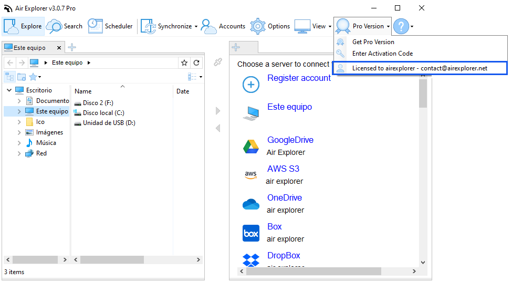Open the OneDrive server link

[285, 197]
